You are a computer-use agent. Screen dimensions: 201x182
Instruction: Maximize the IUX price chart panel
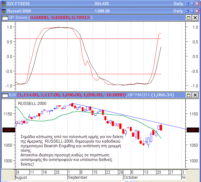[x=189, y=95]
